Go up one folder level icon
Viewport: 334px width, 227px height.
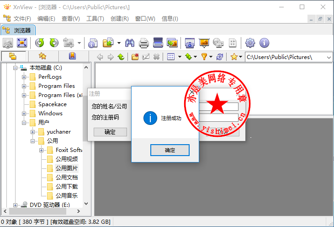click(121, 57)
